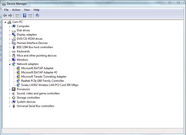Click the Human Interface Devices icon

[14, 43]
